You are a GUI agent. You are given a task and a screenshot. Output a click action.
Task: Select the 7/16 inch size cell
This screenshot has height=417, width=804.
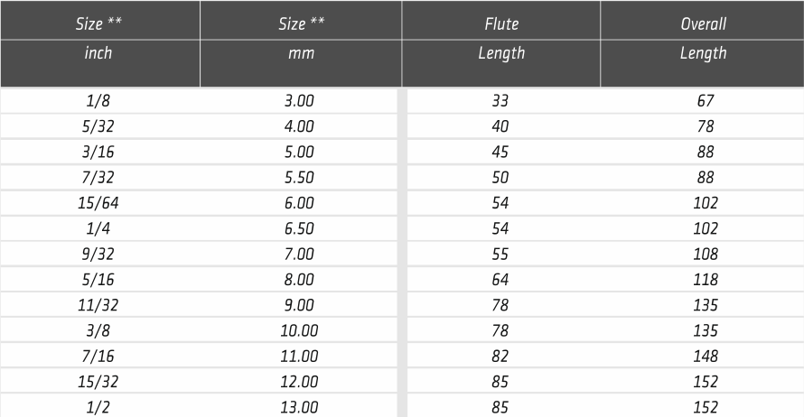[x=98, y=356]
